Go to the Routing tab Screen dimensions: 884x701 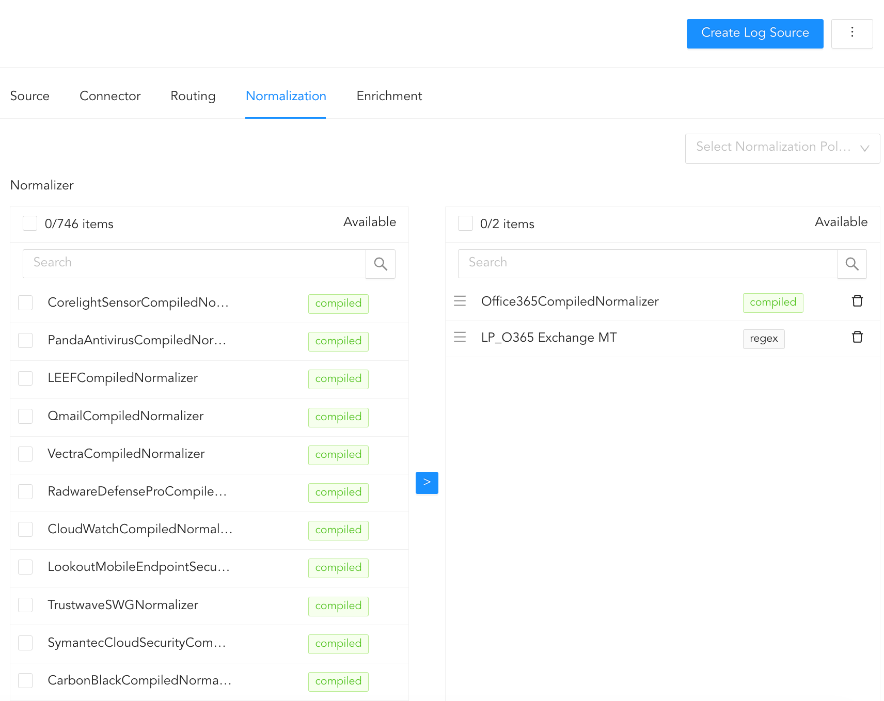click(x=193, y=96)
